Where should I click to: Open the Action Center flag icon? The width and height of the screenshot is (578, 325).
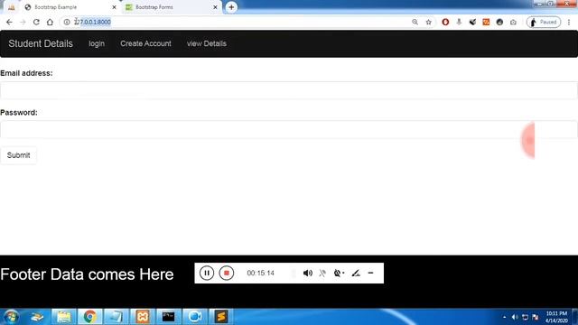(536, 317)
